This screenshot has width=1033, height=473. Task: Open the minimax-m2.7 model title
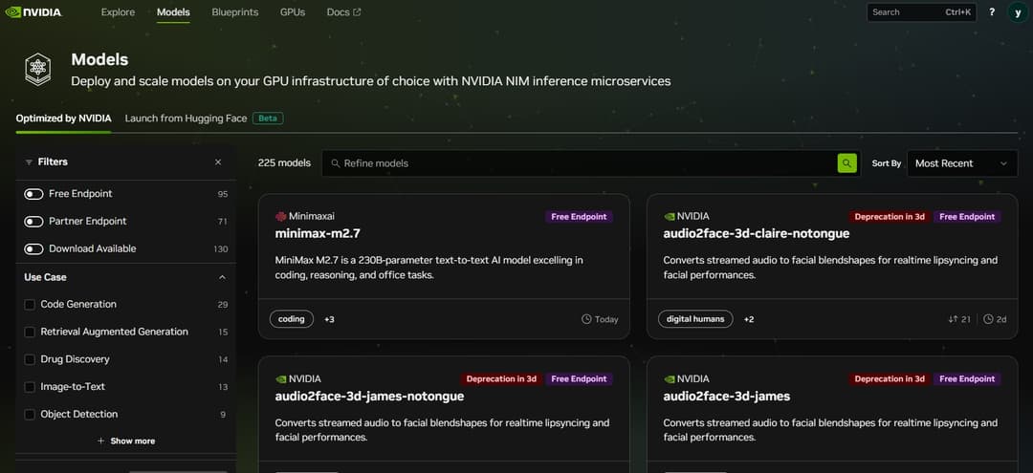[318, 233]
